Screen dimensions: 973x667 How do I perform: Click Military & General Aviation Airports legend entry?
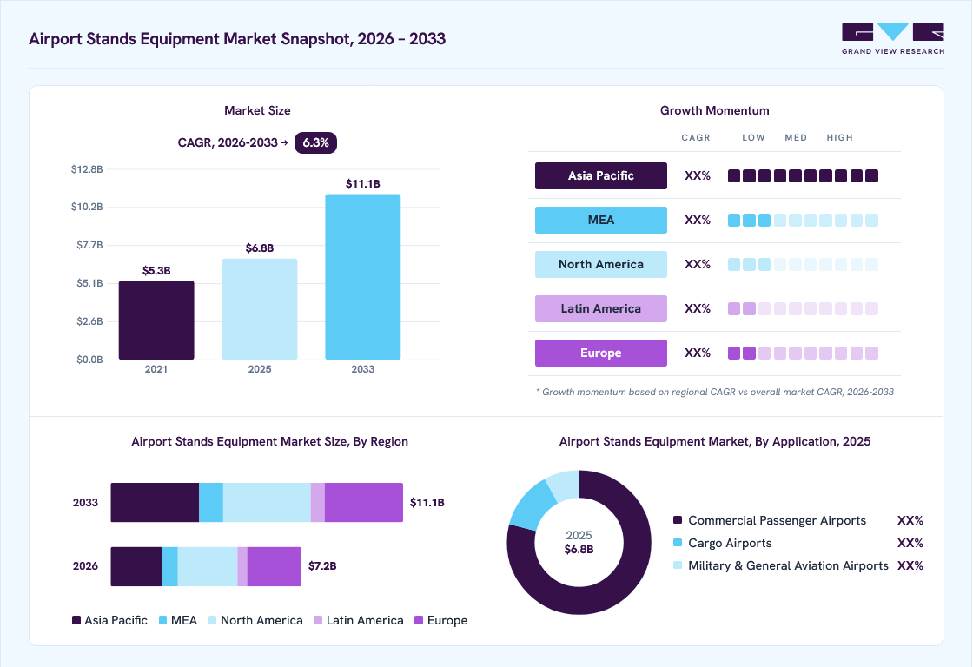tap(798, 566)
